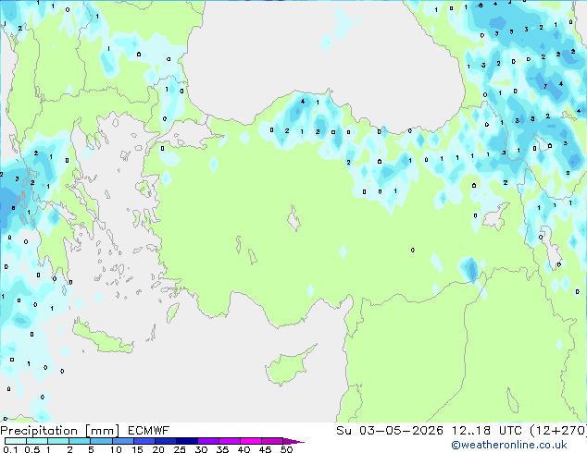Click the 0.1–0.5 mm palest legend swatch
Viewport: 587px width, 453px height.
pos(16,441)
